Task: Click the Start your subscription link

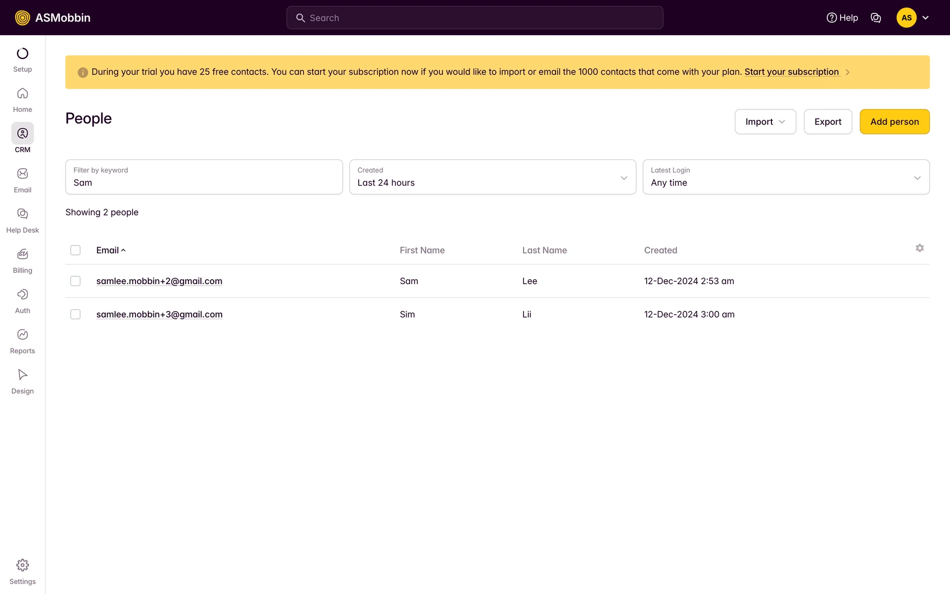Action: click(791, 72)
